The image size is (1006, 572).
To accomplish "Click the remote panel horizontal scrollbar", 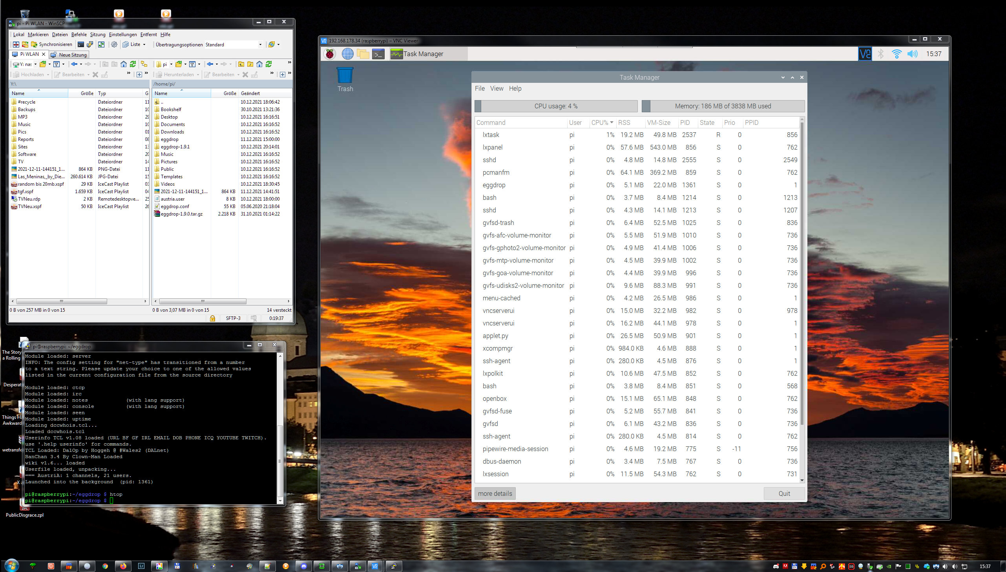I will pos(203,302).
